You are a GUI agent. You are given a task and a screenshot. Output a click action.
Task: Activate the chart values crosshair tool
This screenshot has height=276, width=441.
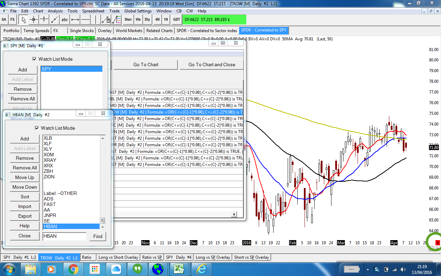[33, 19]
